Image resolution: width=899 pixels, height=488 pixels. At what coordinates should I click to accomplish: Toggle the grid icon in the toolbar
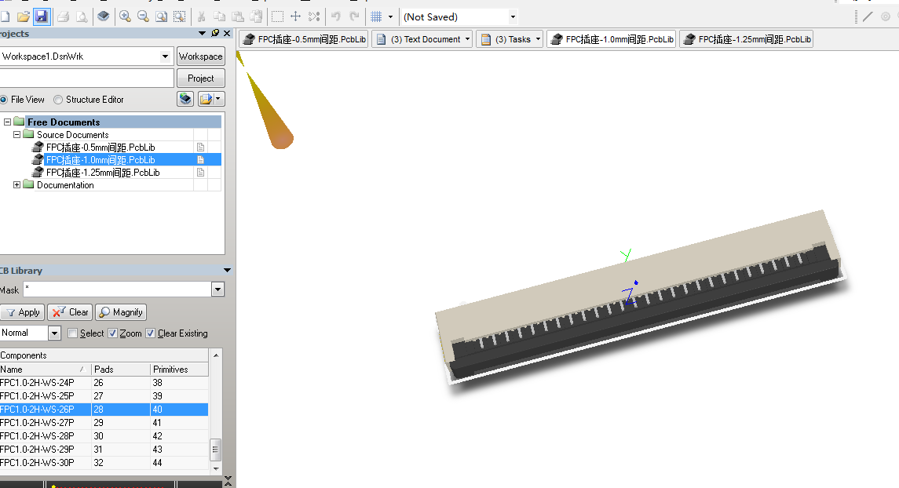(x=376, y=16)
